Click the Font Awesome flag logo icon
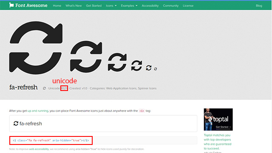The height and width of the screenshot is (153, 272). 11,5
